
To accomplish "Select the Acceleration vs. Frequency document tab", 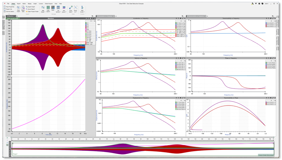I will 105,16.
